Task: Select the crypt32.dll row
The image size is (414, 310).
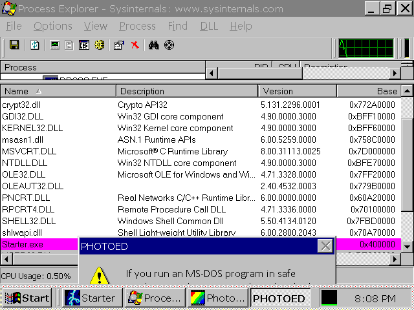Action: [201, 105]
